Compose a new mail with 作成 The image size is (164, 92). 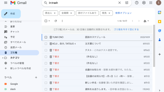click(11, 14)
